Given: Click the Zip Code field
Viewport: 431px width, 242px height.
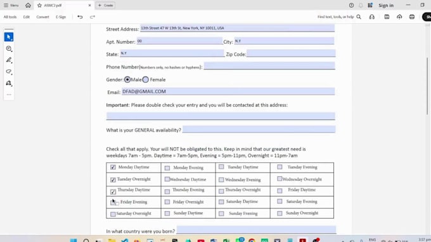Looking at the screenshot, I should point(291,53).
